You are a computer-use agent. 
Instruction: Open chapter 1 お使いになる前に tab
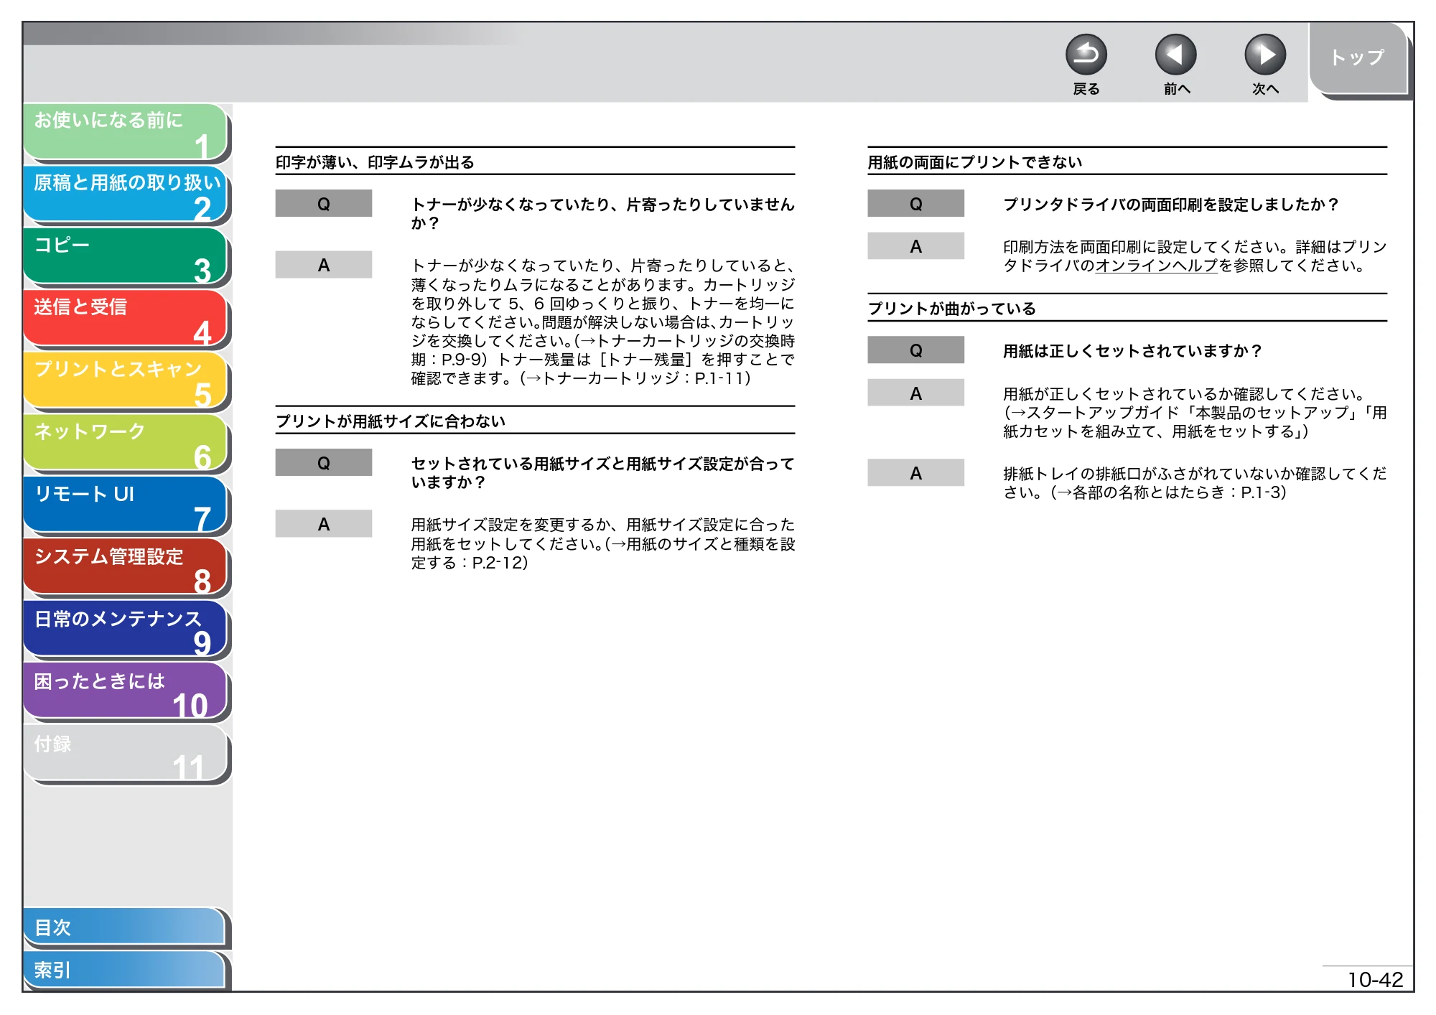[126, 132]
